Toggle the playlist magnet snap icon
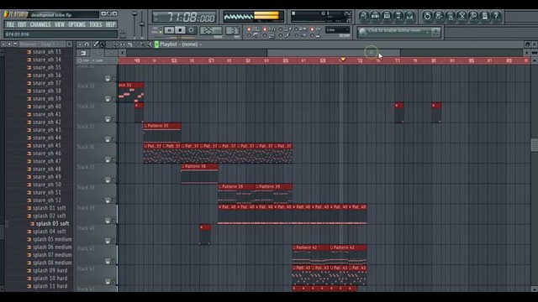The image size is (538, 302). (x=87, y=44)
